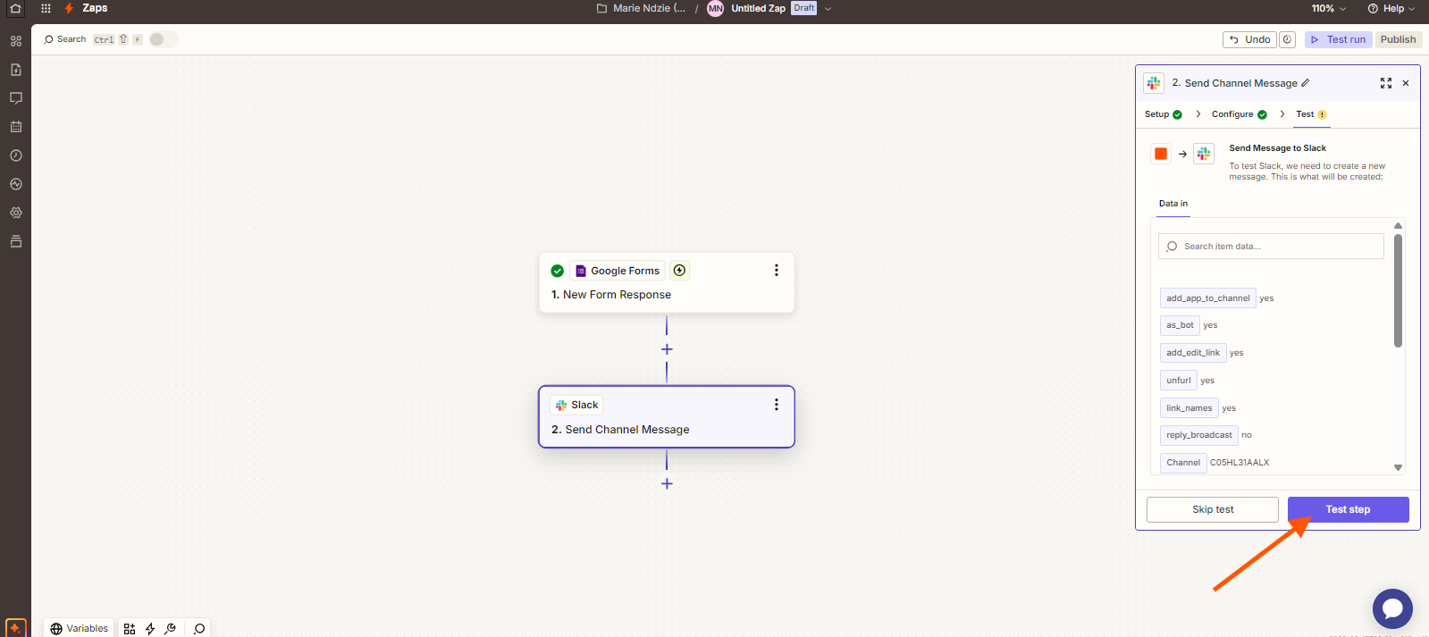Click the link_names field tag
The height and width of the screenshot is (637, 1429).
click(x=1189, y=408)
